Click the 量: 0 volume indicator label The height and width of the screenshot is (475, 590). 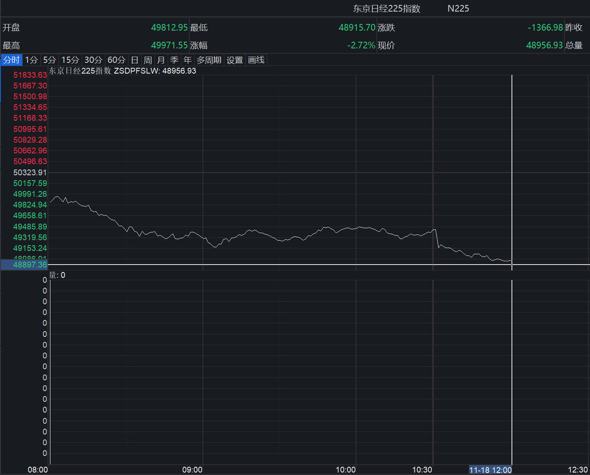point(57,275)
